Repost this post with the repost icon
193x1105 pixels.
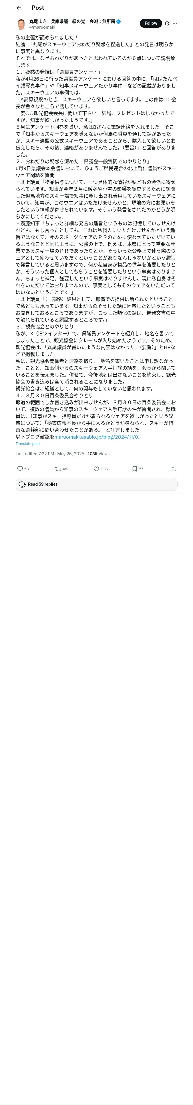(x=58, y=468)
